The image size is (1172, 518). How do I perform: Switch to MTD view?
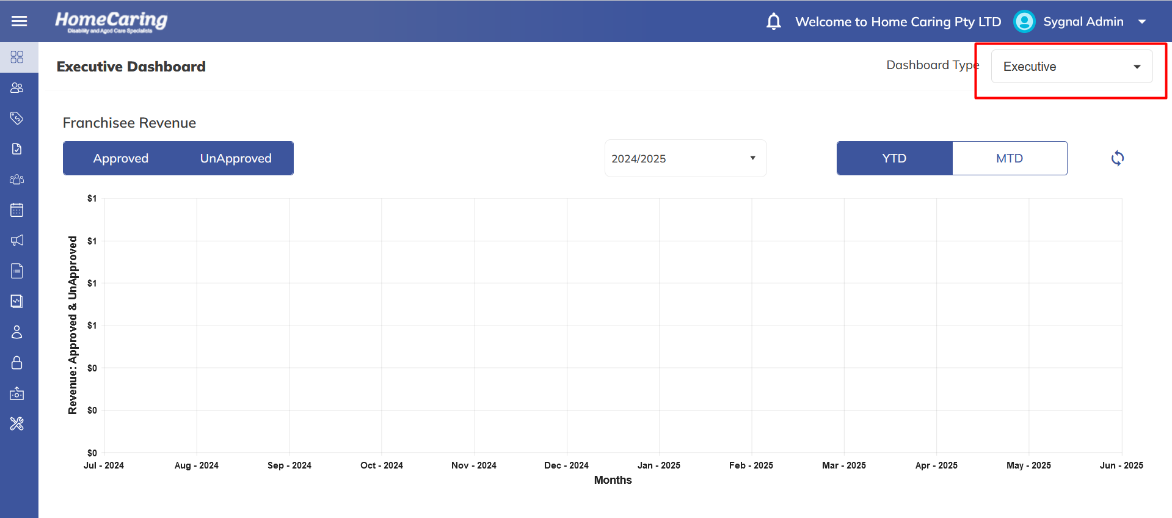coord(1009,158)
